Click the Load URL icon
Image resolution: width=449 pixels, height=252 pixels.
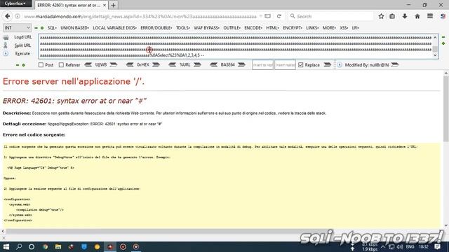6,37
